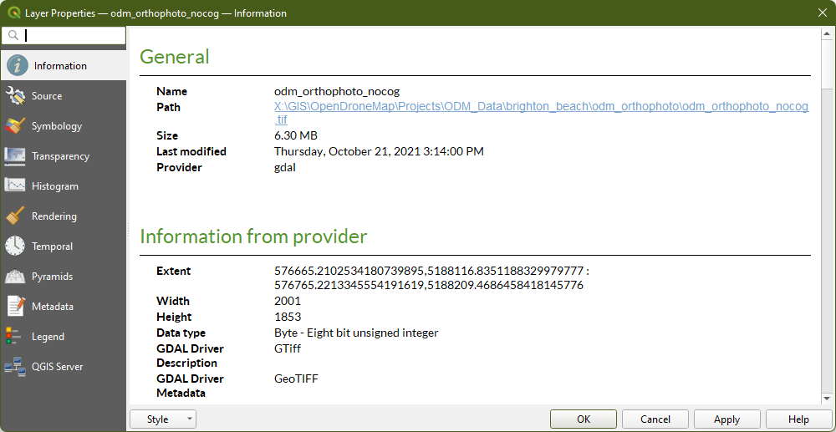Click the width value 2001
The height and width of the screenshot is (432, 836).
click(x=288, y=301)
